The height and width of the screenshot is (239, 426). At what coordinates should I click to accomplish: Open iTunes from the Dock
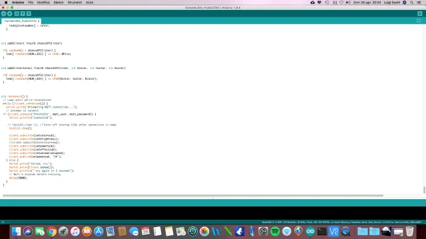75,232
